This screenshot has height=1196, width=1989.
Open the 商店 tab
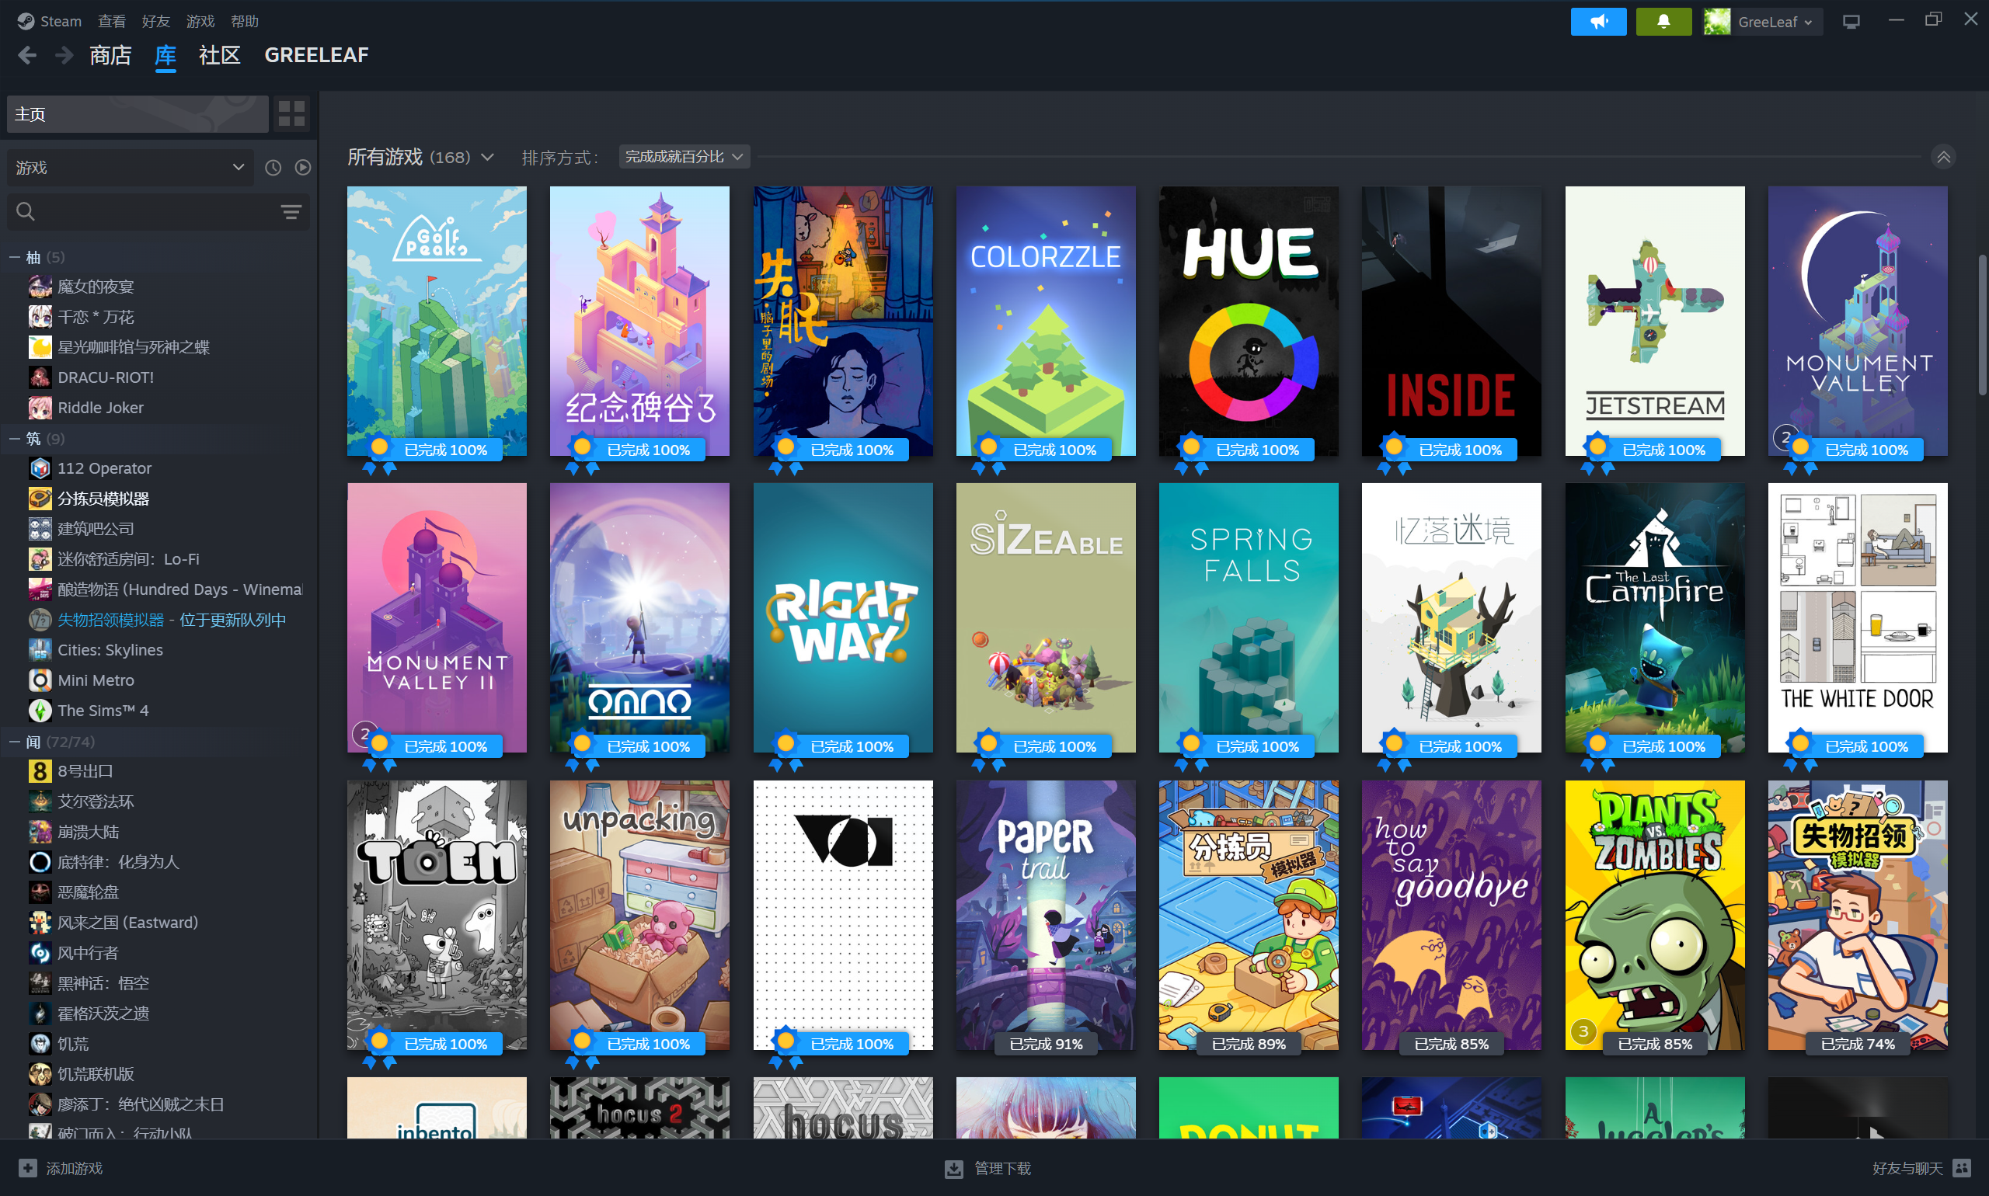110,55
